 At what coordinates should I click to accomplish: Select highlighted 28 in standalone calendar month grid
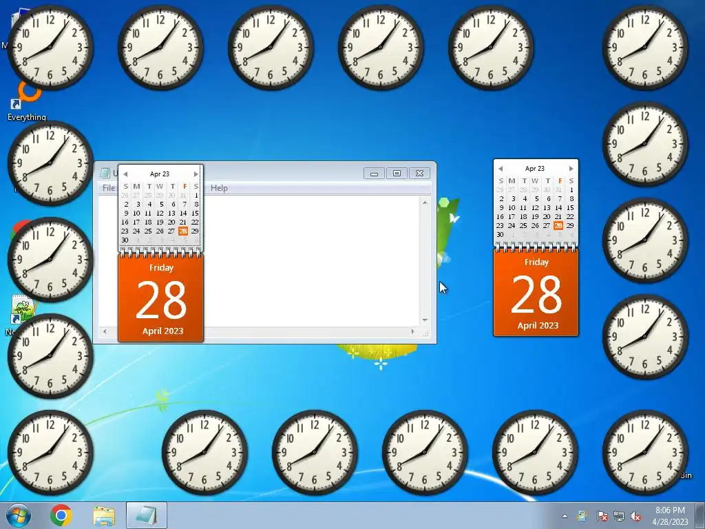(x=558, y=226)
